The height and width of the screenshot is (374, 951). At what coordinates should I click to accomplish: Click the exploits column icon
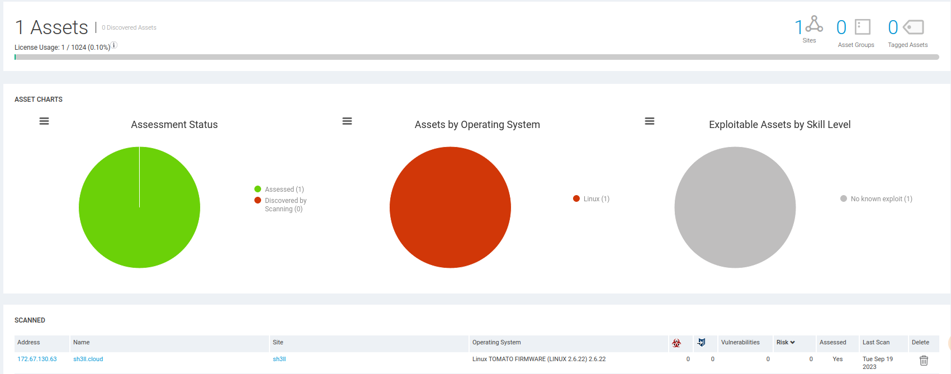point(702,343)
